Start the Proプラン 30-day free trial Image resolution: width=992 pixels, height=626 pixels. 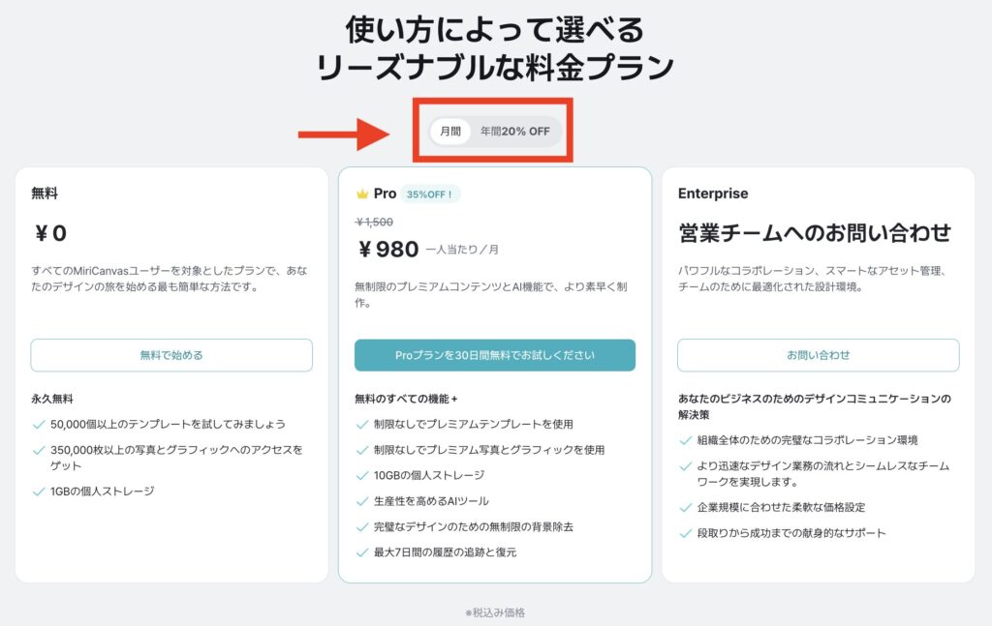pos(494,355)
